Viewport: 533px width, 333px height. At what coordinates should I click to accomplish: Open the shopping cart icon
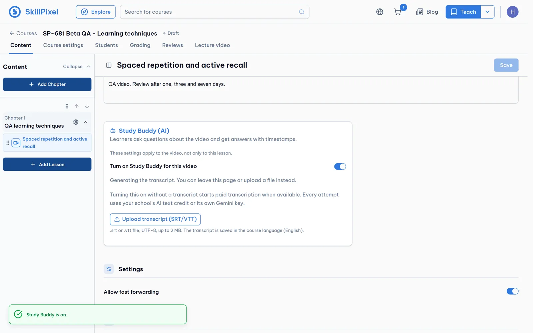click(x=397, y=12)
